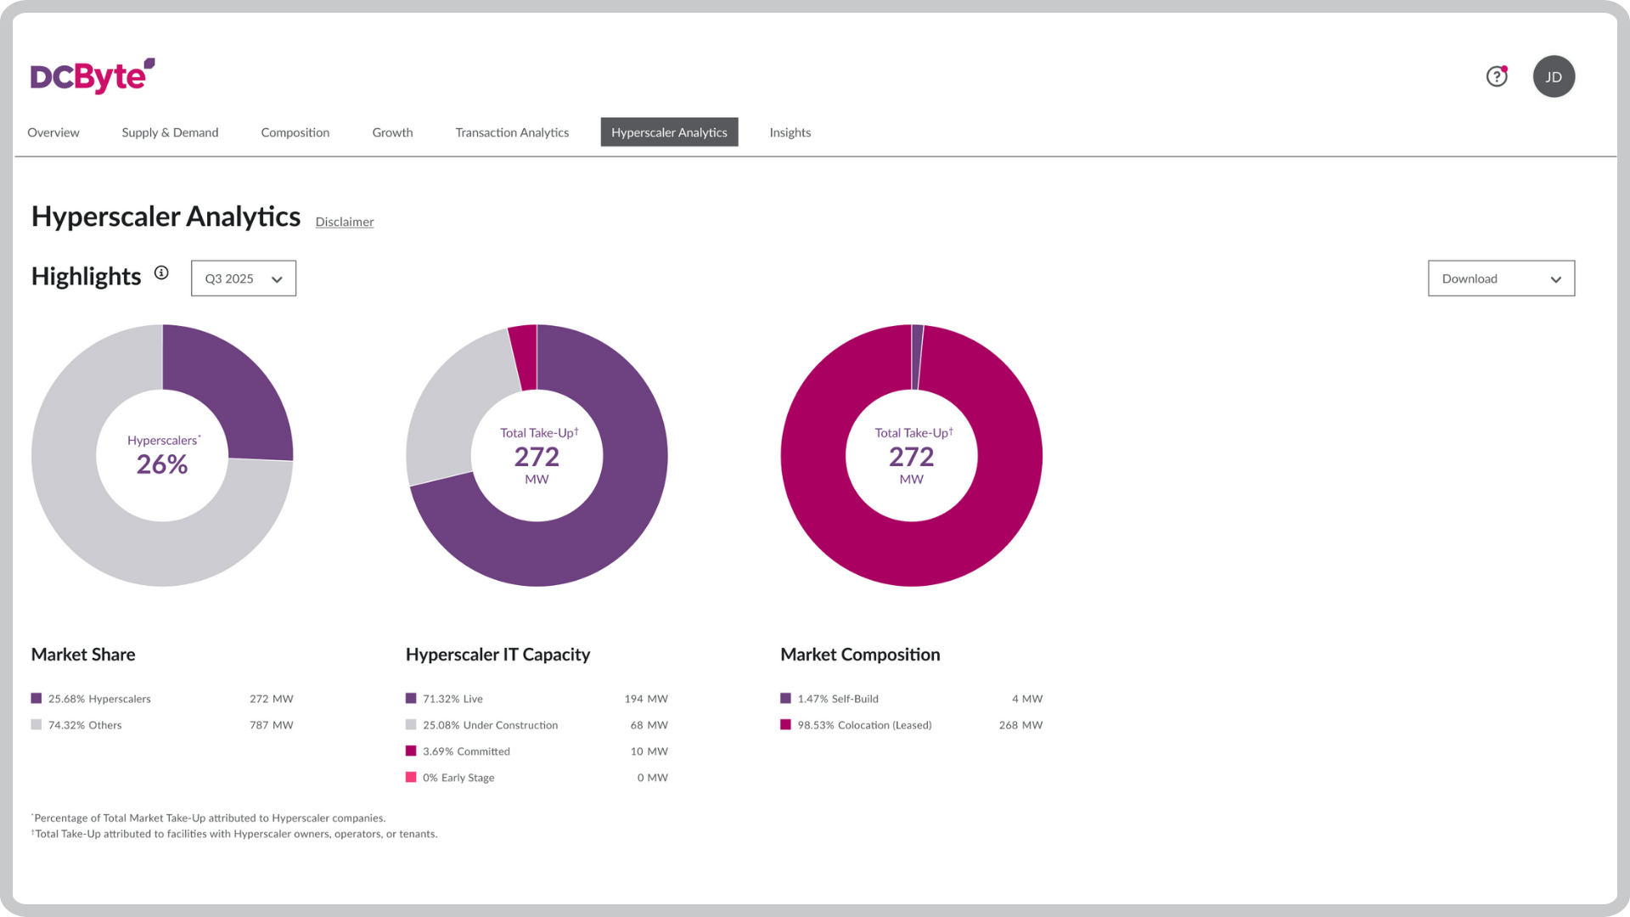
Task: Click the info icon next to Highlights
Action: point(160,273)
